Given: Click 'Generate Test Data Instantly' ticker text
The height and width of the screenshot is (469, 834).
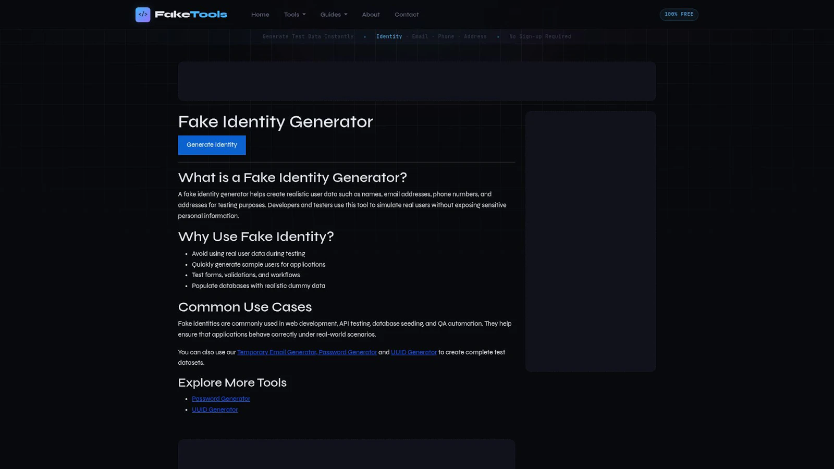Looking at the screenshot, I should point(308,36).
